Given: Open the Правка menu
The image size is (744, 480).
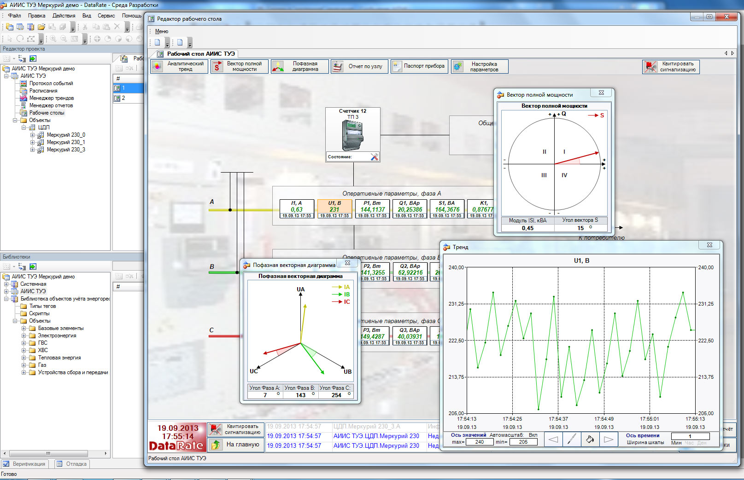Looking at the screenshot, I should [x=36, y=16].
